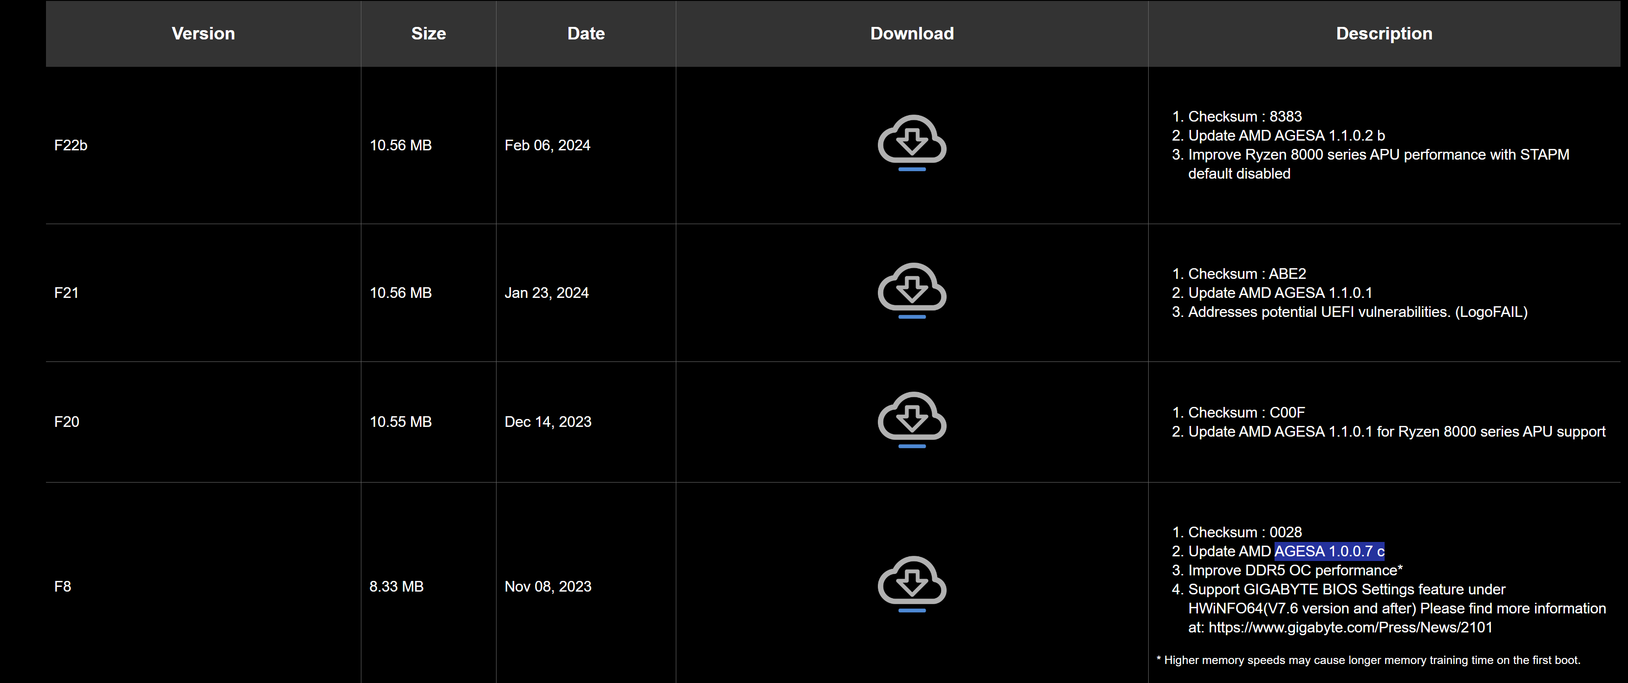Viewport: 1628px width, 683px height.
Task: Click the Description column header
Action: coord(1383,33)
